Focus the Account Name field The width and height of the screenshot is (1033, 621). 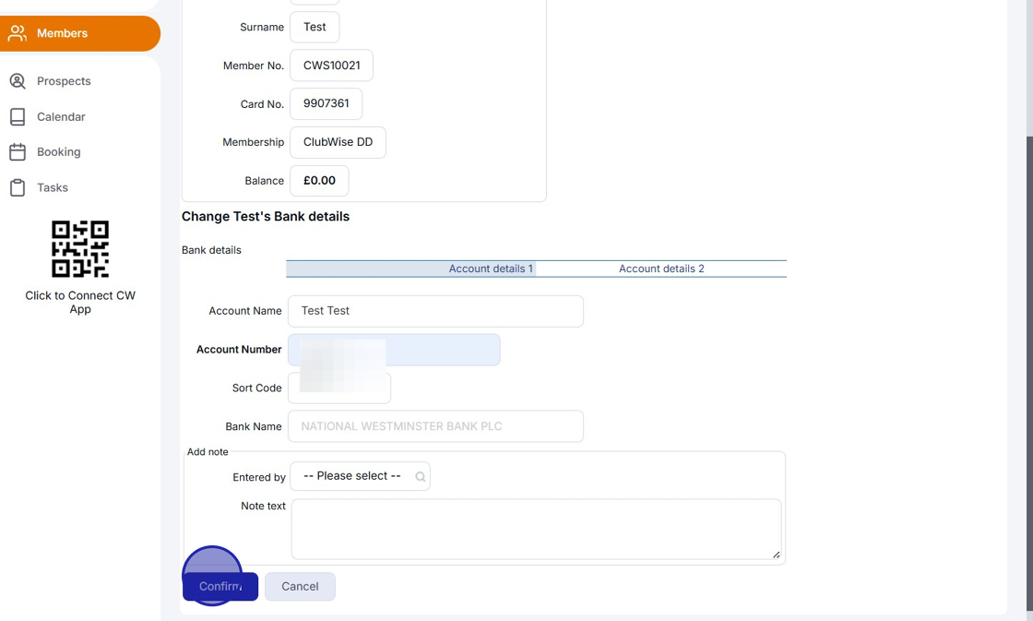(435, 311)
